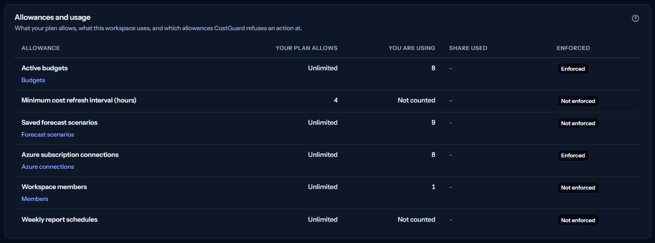Open the Forecast scenarios link
655x243 pixels.
48,135
